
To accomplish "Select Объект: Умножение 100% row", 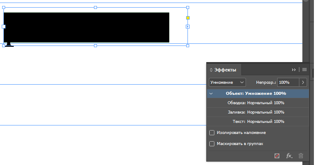I will click(258, 94).
